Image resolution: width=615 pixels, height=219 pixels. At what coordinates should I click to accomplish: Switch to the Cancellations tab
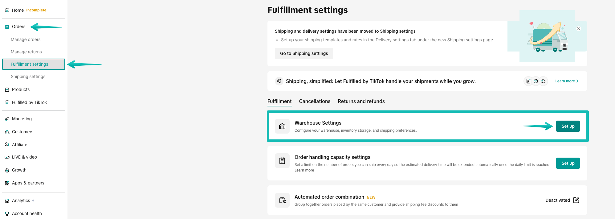point(315,101)
